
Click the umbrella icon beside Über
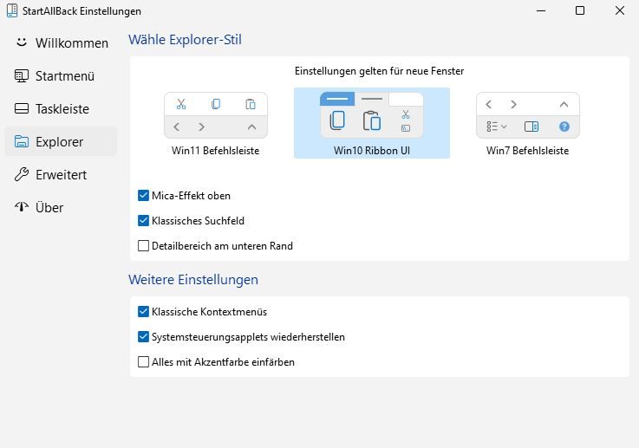tap(21, 207)
